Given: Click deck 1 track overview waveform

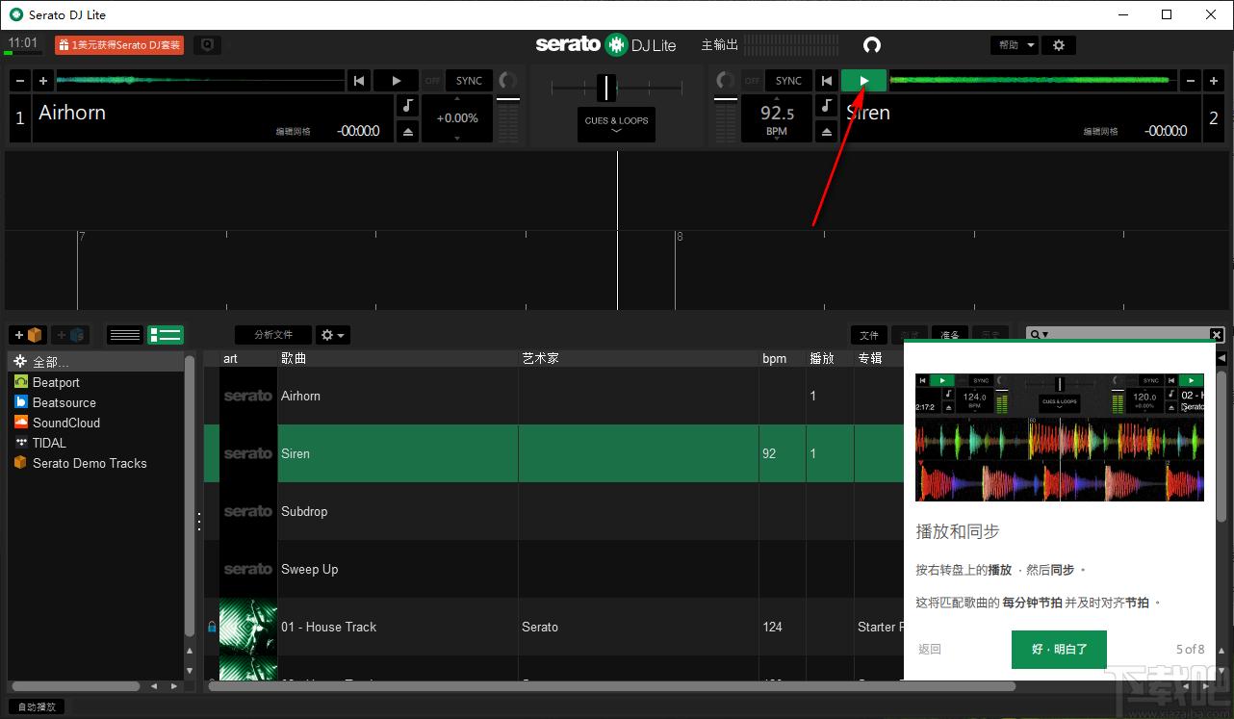Looking at the screenshot, I should tap(200, 81).
